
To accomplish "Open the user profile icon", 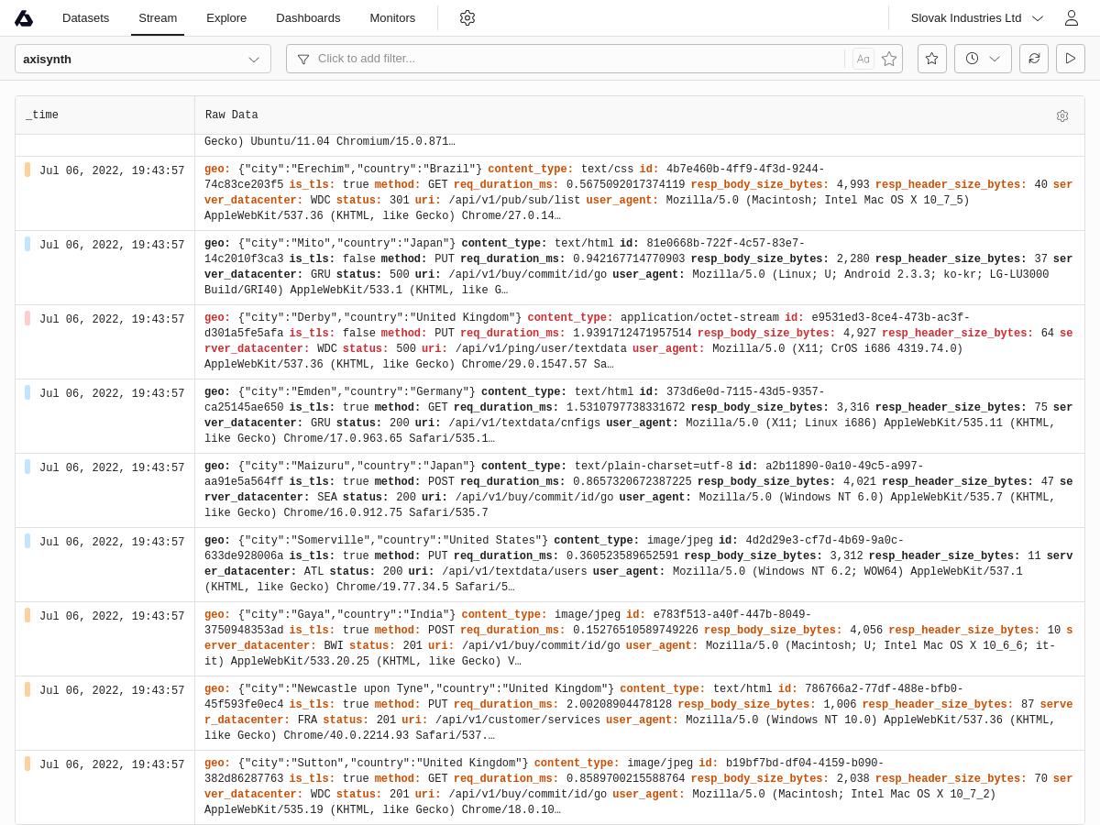I will (1071, 18).
